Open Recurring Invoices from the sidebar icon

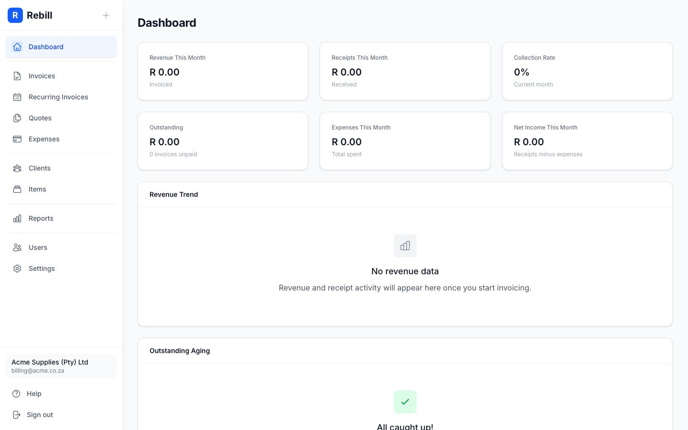(17, 97)
